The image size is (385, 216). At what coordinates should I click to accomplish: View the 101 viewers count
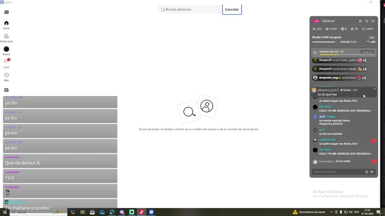click(317, 29)
